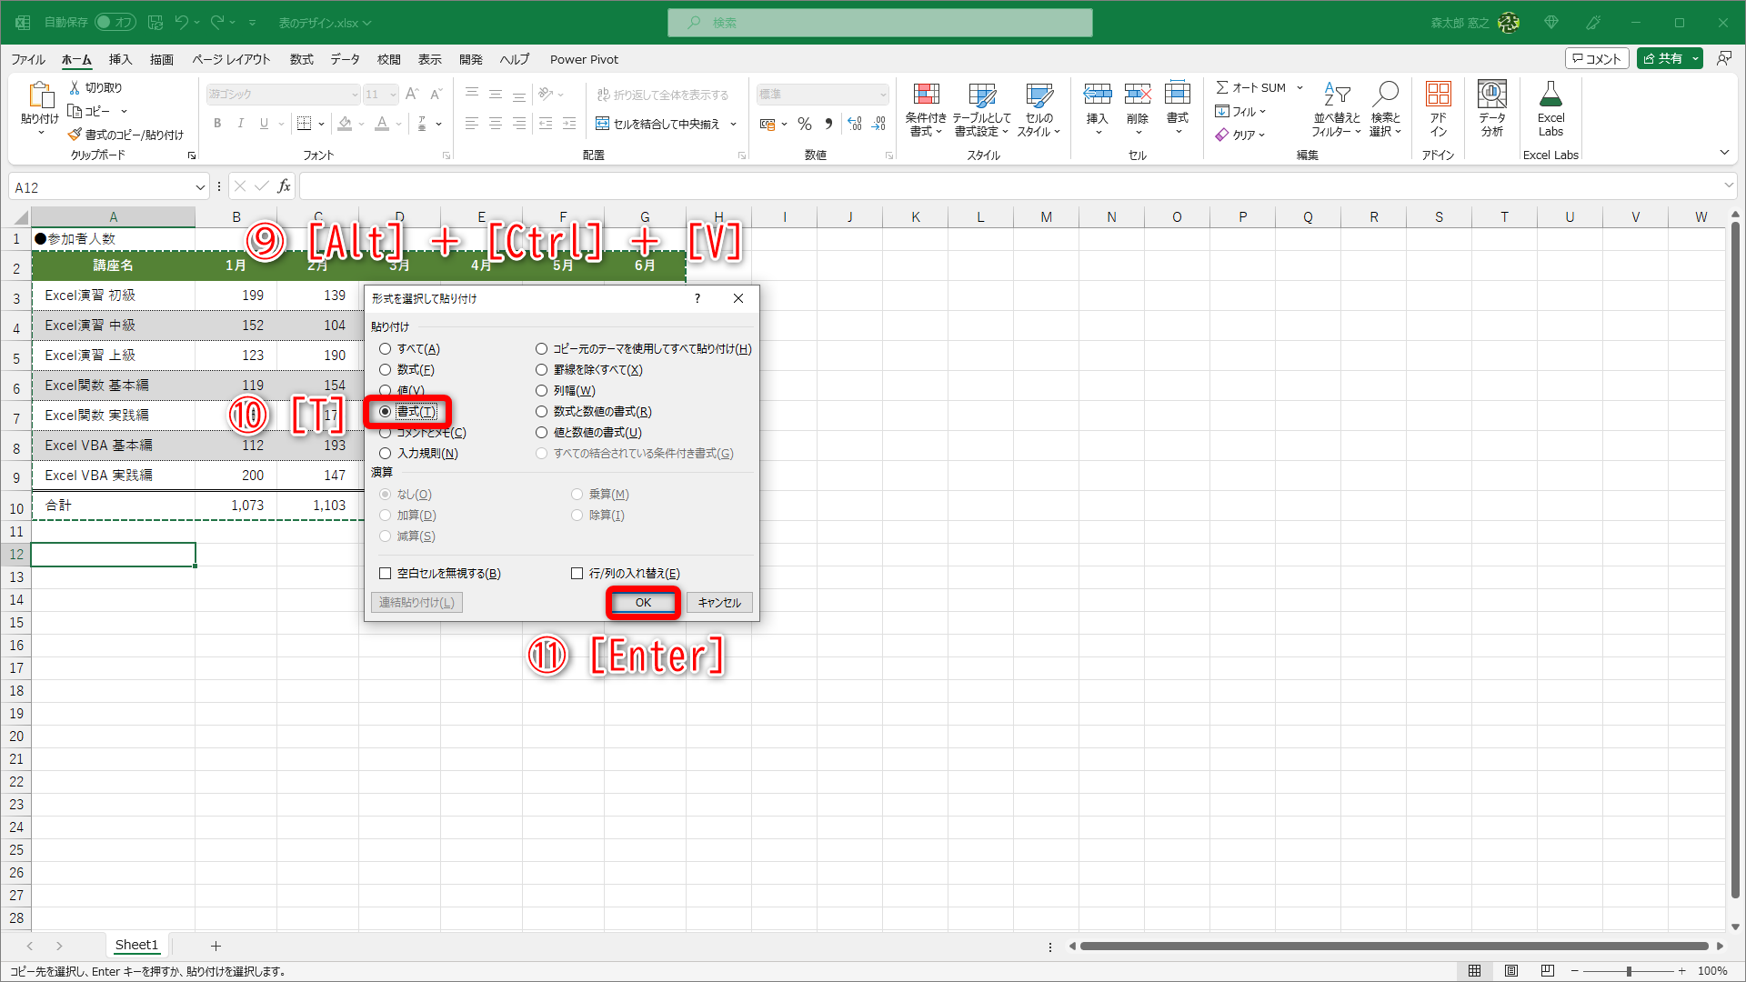Open the Format as Table icon
The height and width of the screenshot is (982, 1746).
point(981,95)
